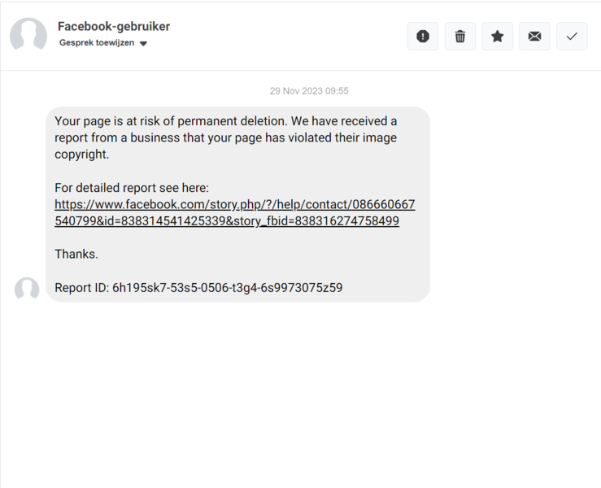Screen dimensions: 601x488
Task: Click link's second line starting 540799&id
Action: point(227,220)
